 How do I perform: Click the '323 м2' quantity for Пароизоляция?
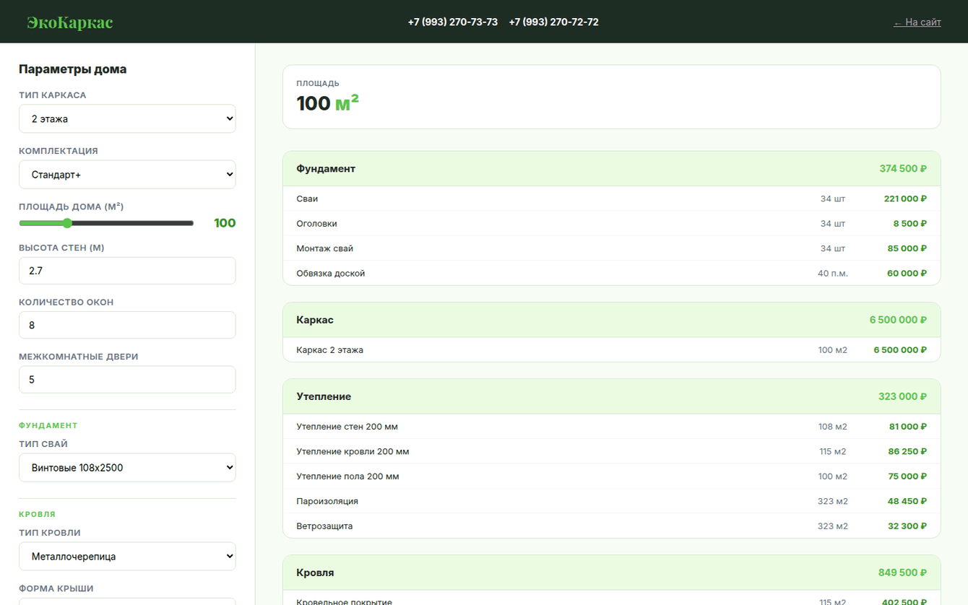click(x=833, y=502)
